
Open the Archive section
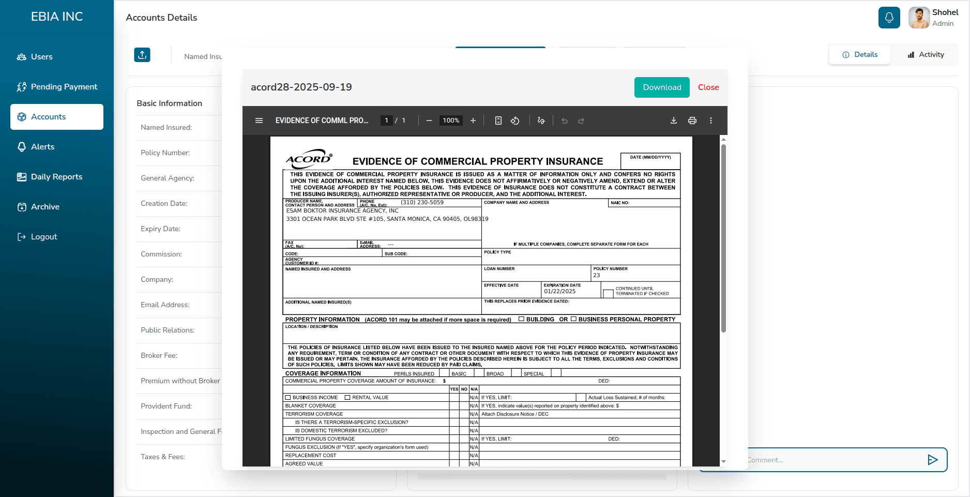57,207
